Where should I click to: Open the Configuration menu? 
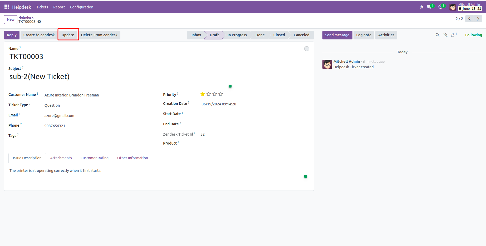tap(82, 7)
